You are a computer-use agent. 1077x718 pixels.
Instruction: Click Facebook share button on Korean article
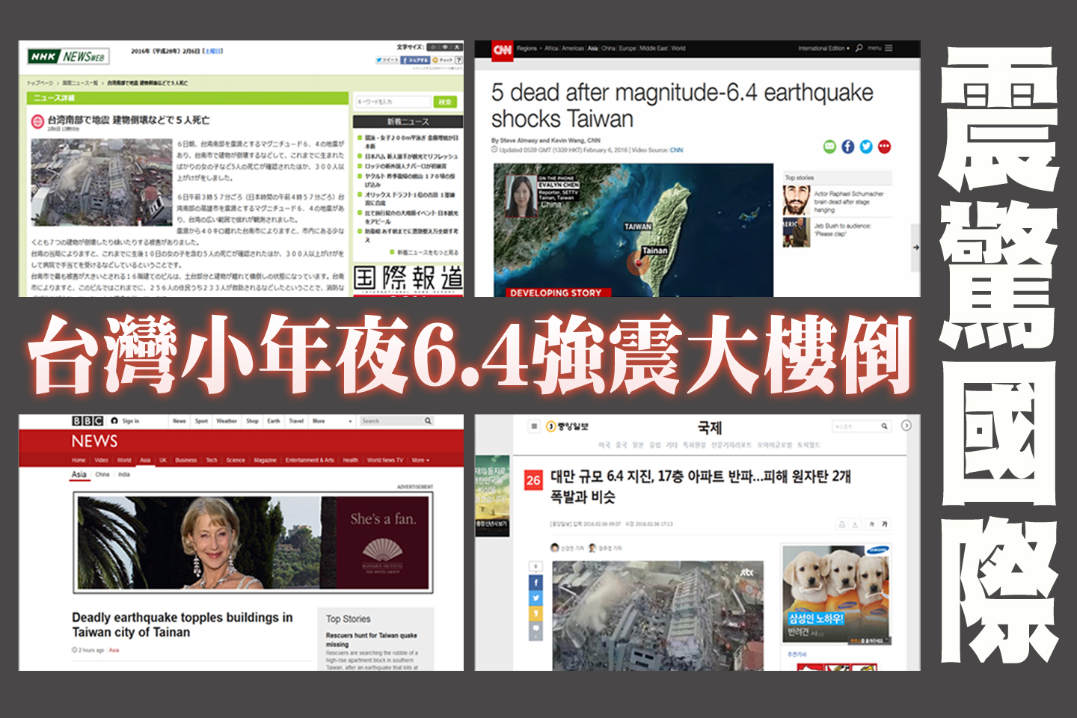click(536, 582)
